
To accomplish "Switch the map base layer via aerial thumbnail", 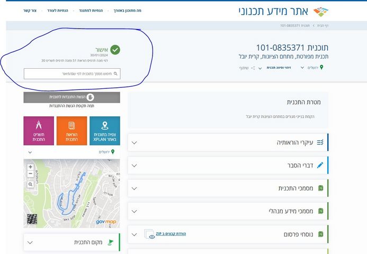I will [32, 220].
